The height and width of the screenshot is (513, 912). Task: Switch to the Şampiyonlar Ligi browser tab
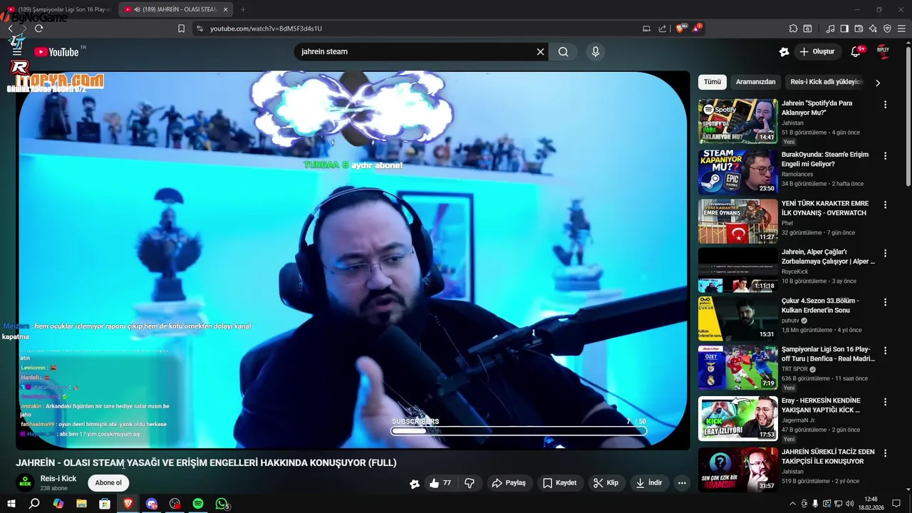(59, 9)
